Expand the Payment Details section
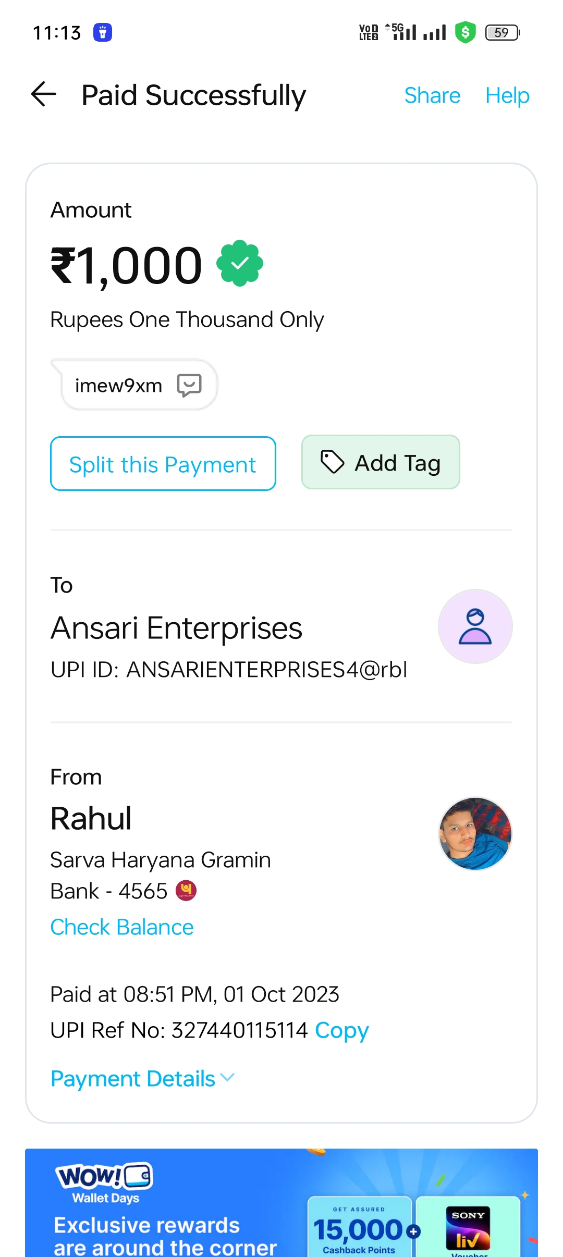The height and width of the screenshot is (1257, 563). click(x=142, y=1078)
